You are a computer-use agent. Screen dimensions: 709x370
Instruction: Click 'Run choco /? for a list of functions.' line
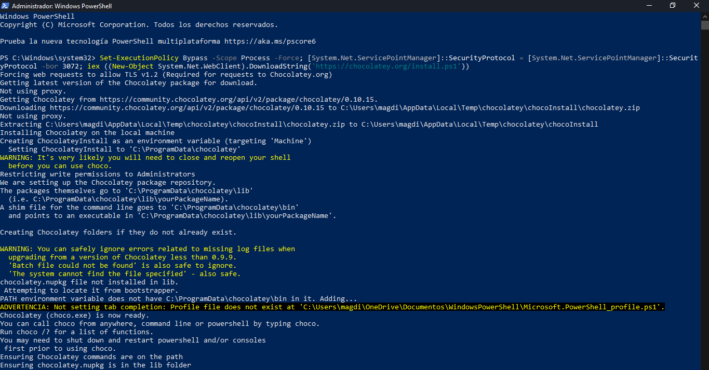click(77, 332)
